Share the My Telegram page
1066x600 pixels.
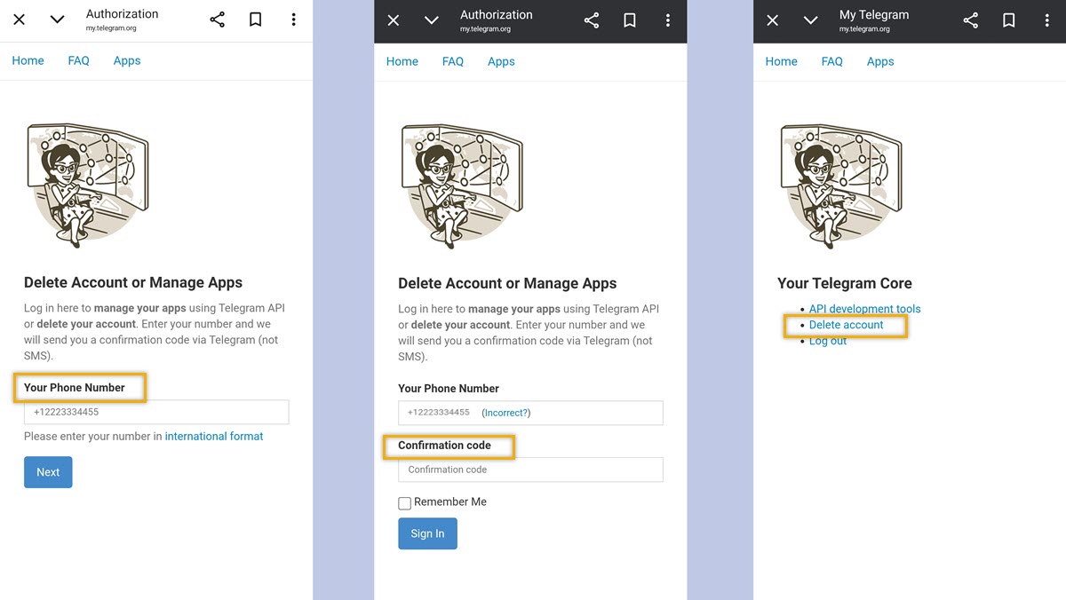(970, 20)
